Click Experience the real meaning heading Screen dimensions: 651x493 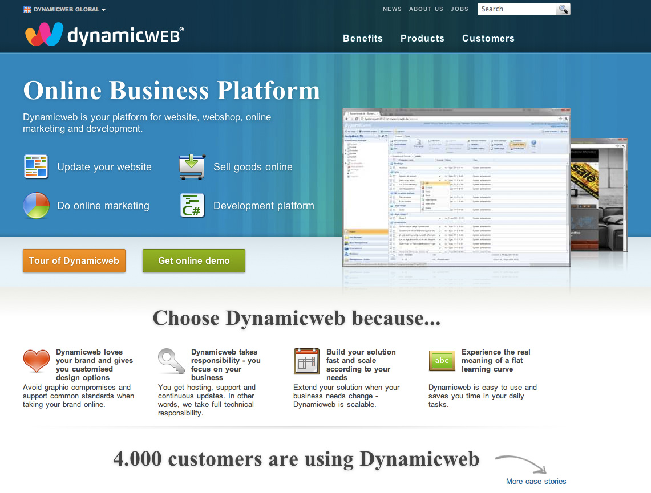click(496, 360)
